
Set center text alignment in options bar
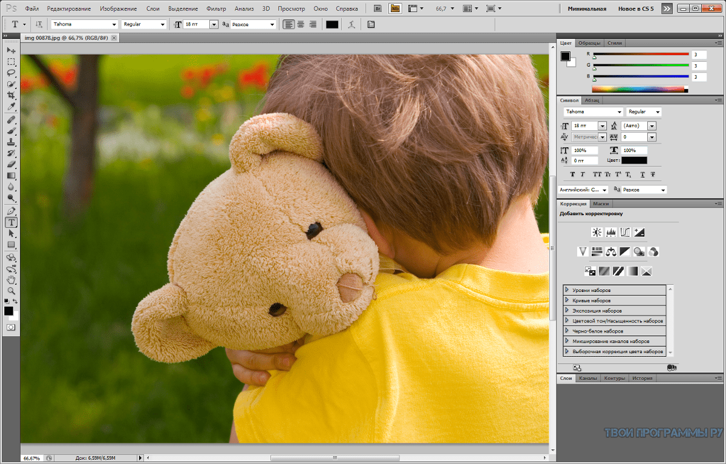click(x=301, y=24)
